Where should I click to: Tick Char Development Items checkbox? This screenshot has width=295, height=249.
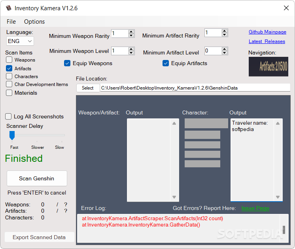[x=9, y=84]
